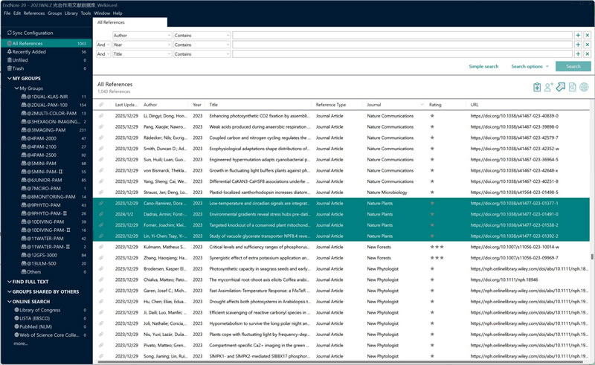Screen dimensions: 595x365
Task: Expand the Search options dropdown
Action: 530,66
